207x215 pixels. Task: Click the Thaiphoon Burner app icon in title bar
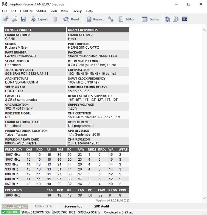point(4,4)
